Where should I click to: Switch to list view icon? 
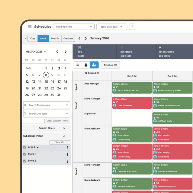point(78,65)
